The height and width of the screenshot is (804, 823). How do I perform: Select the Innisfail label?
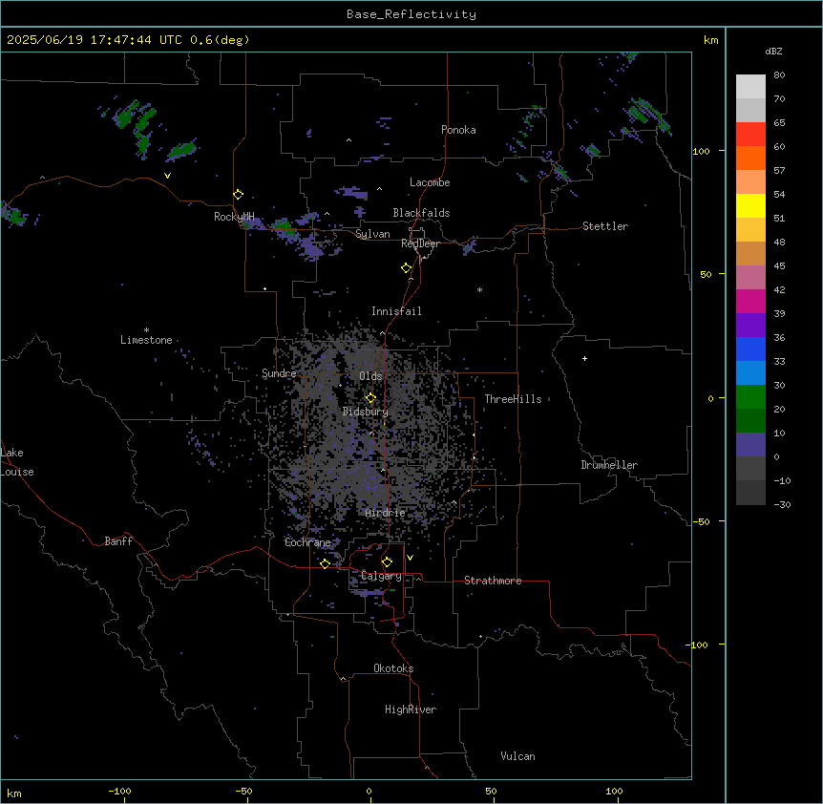click(396, 311)
